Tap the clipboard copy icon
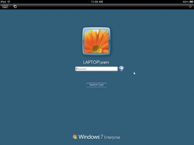194x145 pixels. (15, 6)
